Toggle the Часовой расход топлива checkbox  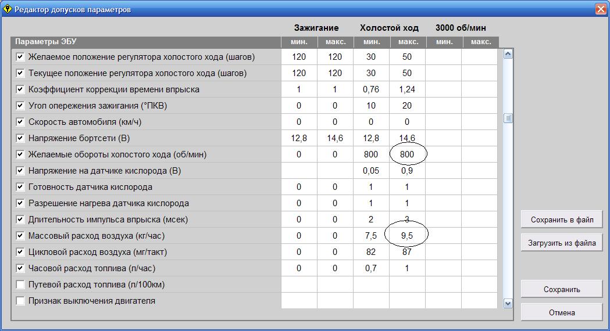pos(20,268)
